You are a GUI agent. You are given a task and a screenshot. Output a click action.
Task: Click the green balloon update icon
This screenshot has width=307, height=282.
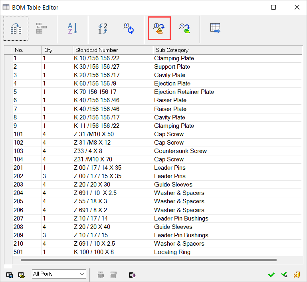(184, 28)
